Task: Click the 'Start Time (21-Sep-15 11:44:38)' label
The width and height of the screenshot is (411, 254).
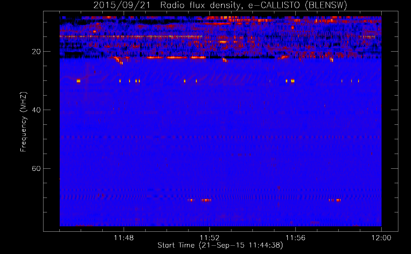Action: pos(220,245)
